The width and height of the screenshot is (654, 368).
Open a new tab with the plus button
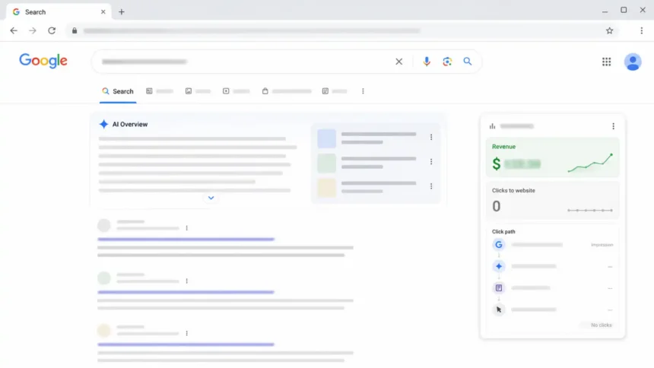click(122, 12)
